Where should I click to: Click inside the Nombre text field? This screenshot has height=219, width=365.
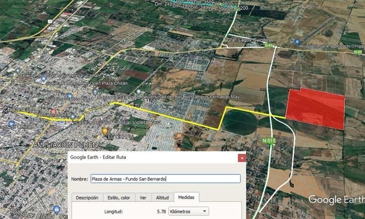[166, 179]
